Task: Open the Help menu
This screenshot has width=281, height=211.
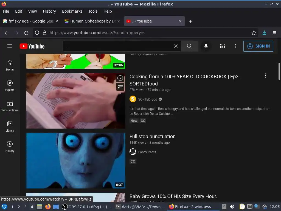Action: [x=108, y=11]
